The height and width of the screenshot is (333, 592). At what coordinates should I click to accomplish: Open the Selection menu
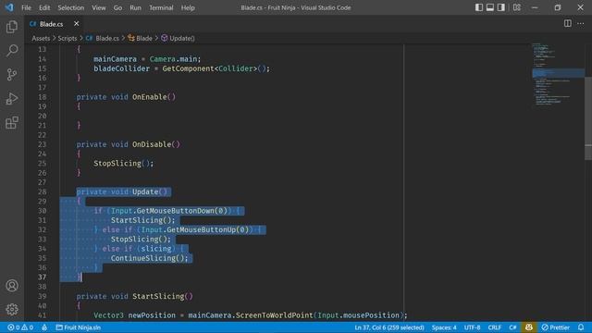(x=70, y=7)
